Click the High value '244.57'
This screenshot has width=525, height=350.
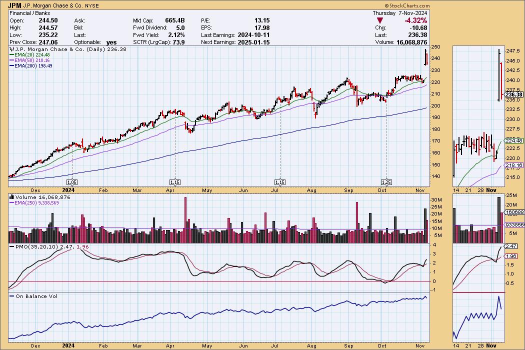point(48,28)
